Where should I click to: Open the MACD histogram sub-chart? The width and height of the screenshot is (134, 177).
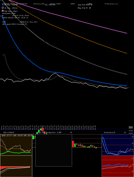tap(16, 166)
